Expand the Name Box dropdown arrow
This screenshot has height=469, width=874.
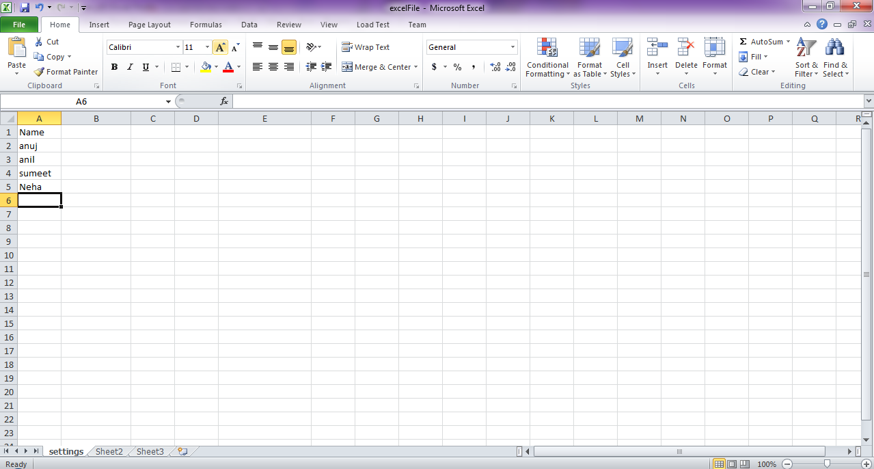pyautogui.click(x=168, y=101)
